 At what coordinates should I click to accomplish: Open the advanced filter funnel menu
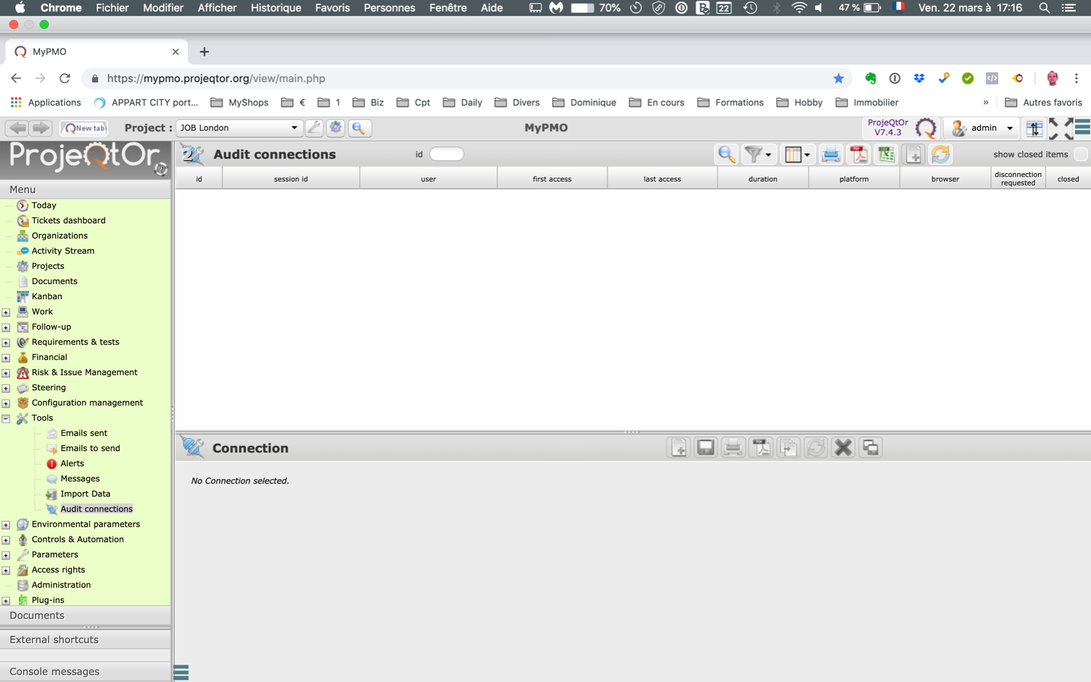(x=758, y=154)
